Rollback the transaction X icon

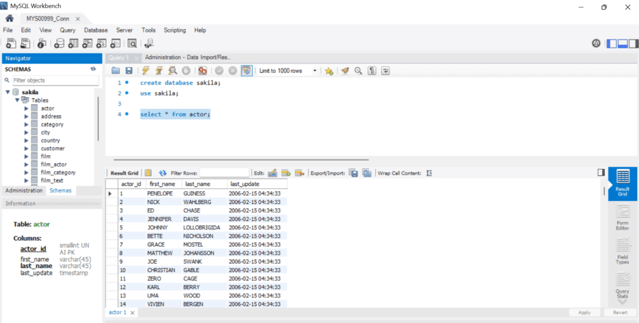[233, 71]
